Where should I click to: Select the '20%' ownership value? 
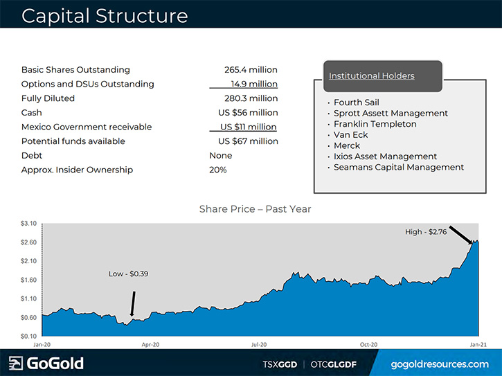[217, 170]
